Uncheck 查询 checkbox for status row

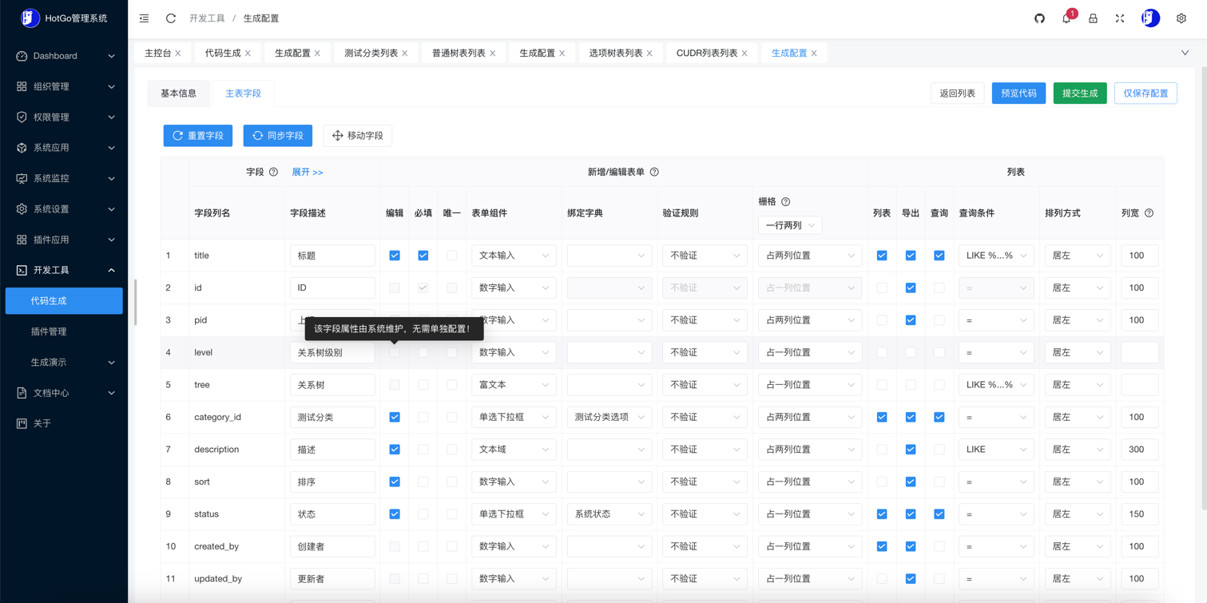coord(939,514)
